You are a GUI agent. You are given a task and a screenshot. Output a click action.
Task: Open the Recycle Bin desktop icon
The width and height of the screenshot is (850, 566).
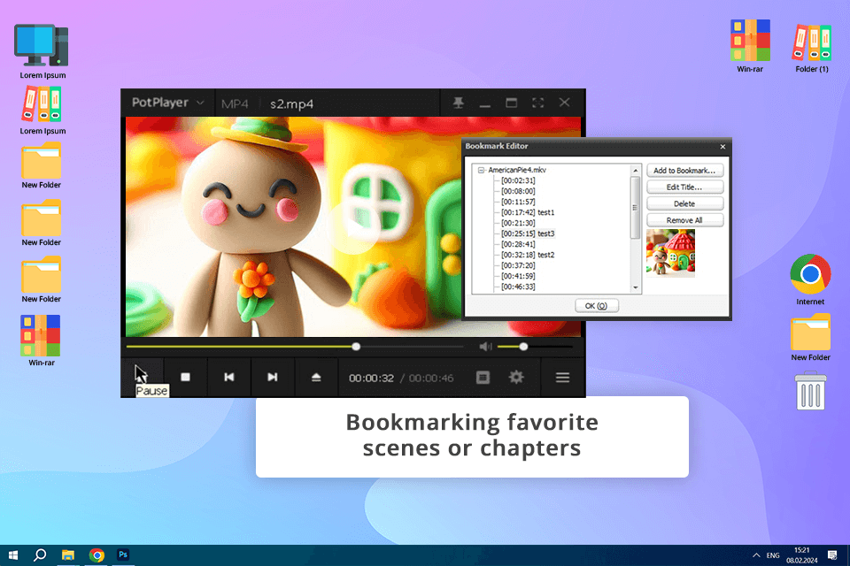coord(810,391)
